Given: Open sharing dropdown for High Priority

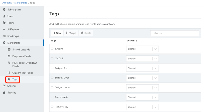Looking at the screenshot, I should (142, 107).
